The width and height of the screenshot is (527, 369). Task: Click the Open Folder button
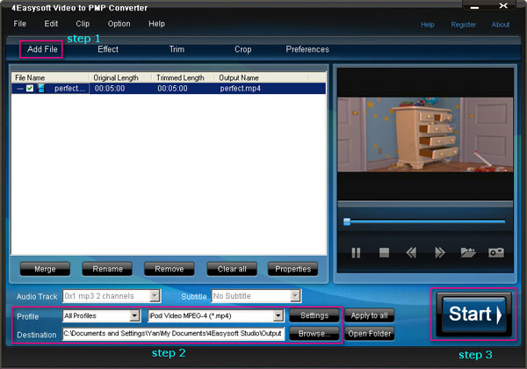[370, 334]
